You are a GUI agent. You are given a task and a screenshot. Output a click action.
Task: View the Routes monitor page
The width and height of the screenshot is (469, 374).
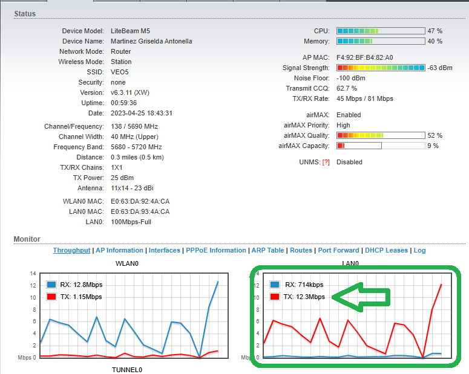tap(301, 250)
